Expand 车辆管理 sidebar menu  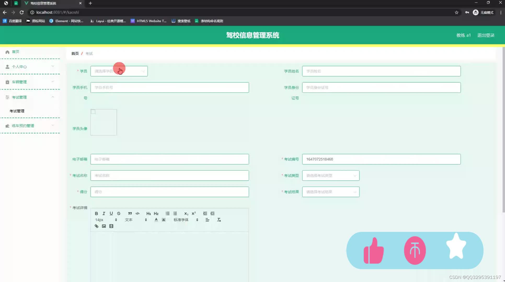click(30, 82)
